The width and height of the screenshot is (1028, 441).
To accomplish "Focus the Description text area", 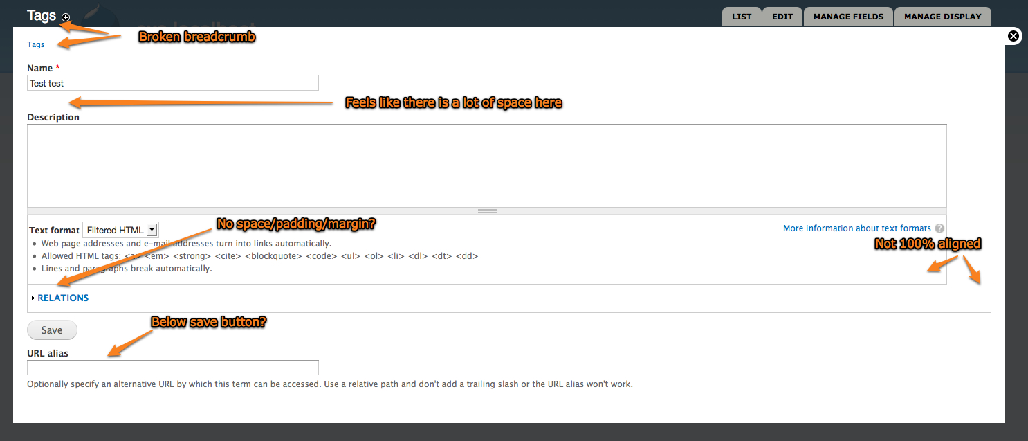I will pyautogui.click(x=487, y=165).
